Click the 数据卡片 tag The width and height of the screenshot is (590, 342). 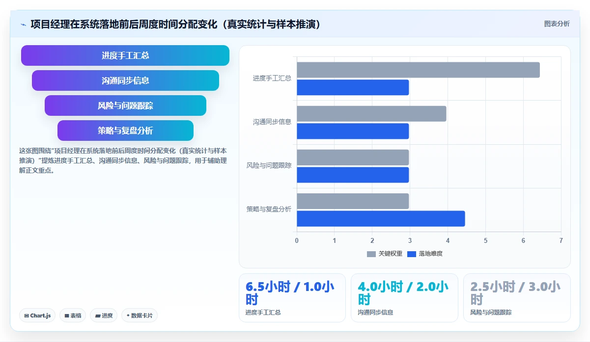(140, 316)
